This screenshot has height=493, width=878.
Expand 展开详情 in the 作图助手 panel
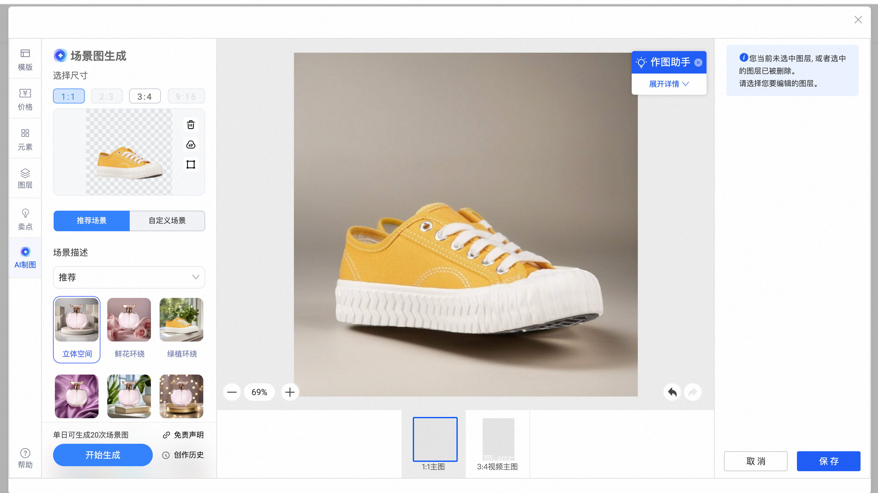669,84
